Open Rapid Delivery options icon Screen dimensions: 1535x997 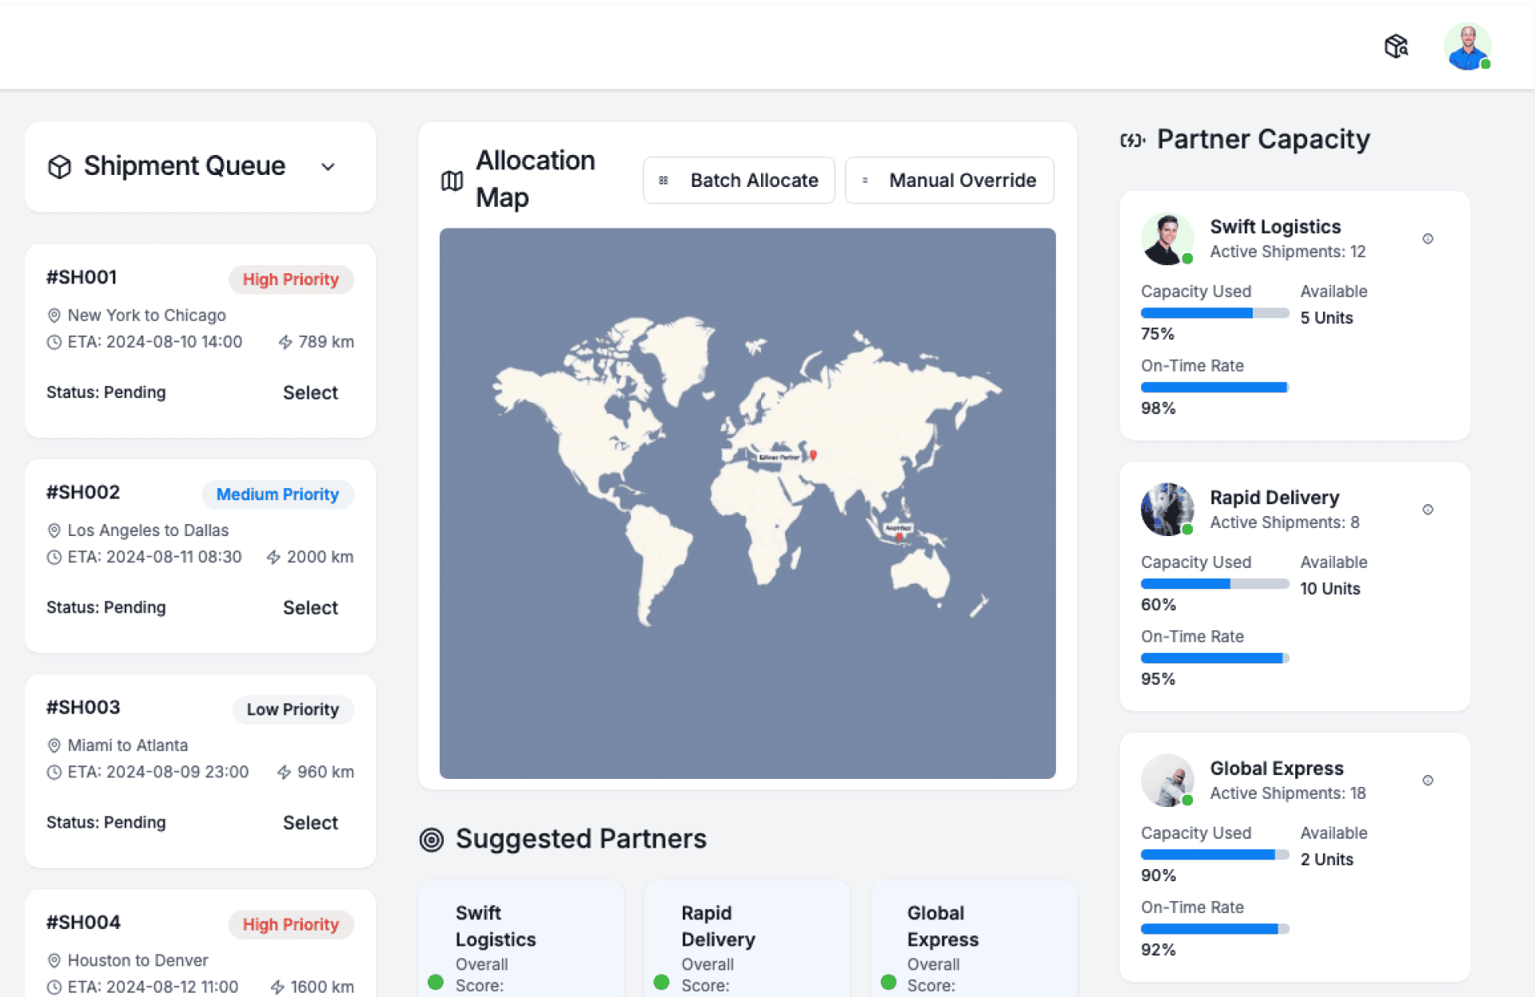click(1428, 510)
